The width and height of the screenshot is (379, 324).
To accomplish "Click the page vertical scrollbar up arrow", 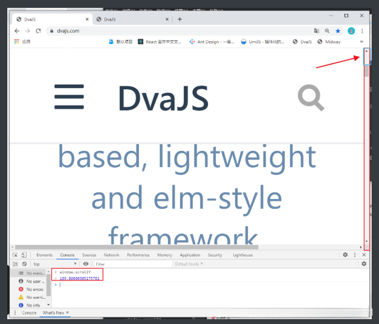I will click(x=367, y=51).
